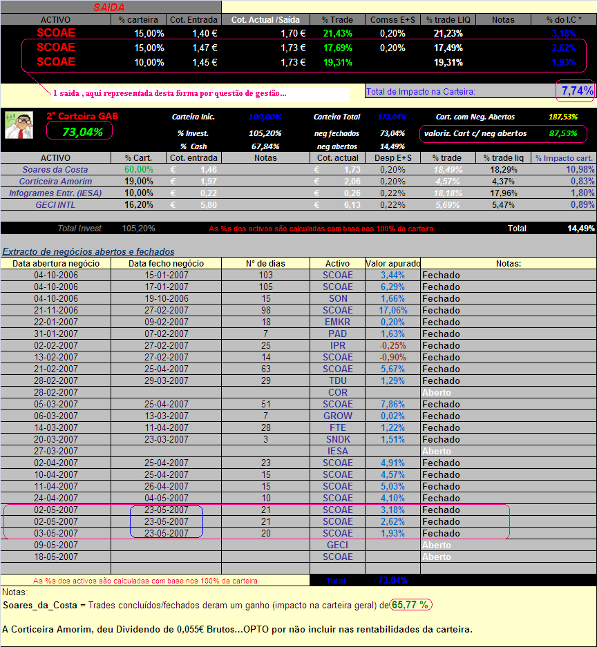Viewport: 597px width, 647px height.
Task: Click the EMKR asset cell
Action: pos(338,322)
